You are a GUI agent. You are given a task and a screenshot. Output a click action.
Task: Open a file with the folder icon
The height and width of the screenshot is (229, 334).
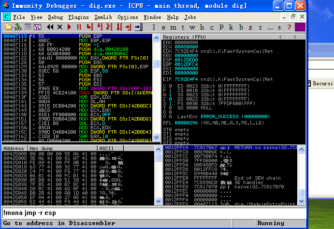[x=9, y=27]
